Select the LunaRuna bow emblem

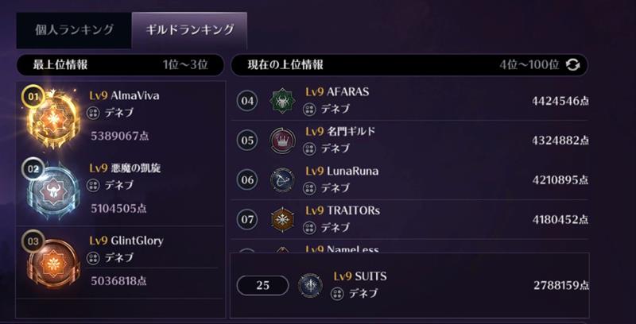pos(282,179)
